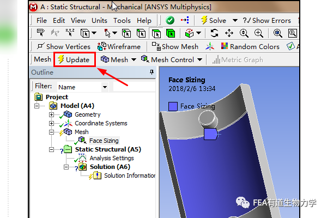Collapse the Model (A4) tree node
This screenshot has height=218, width=327.
point(37,106)
